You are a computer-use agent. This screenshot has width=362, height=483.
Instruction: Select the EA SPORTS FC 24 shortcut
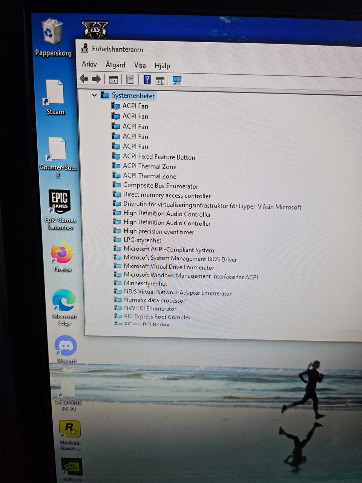pos(68,395)
